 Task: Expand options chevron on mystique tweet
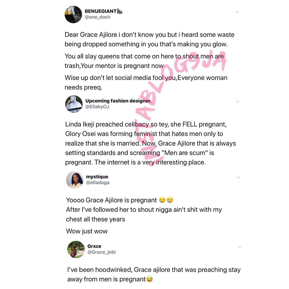pyautogui.click(x=238, y=177)
